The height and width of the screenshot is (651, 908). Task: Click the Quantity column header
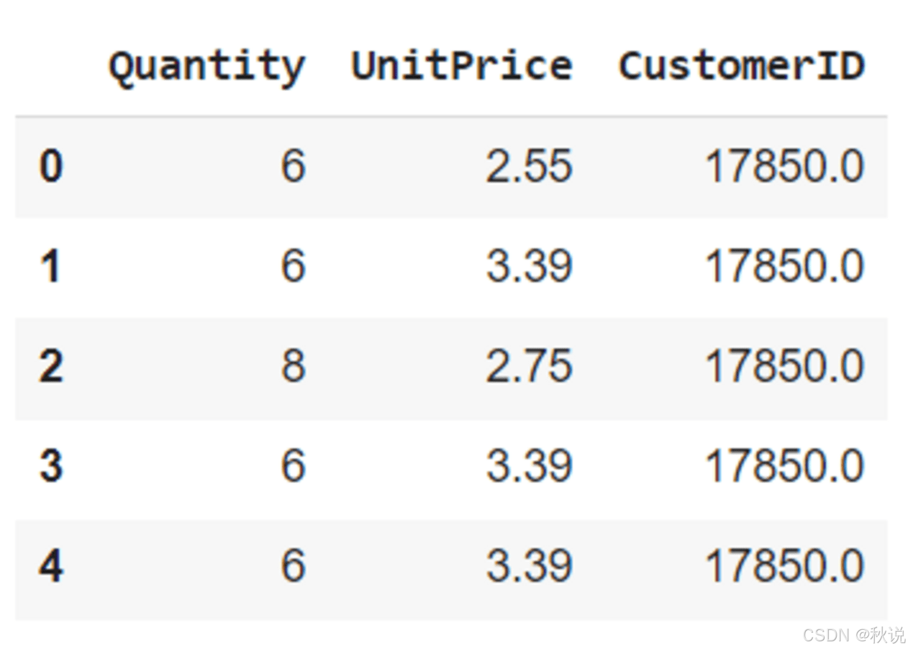click(207, 67)
